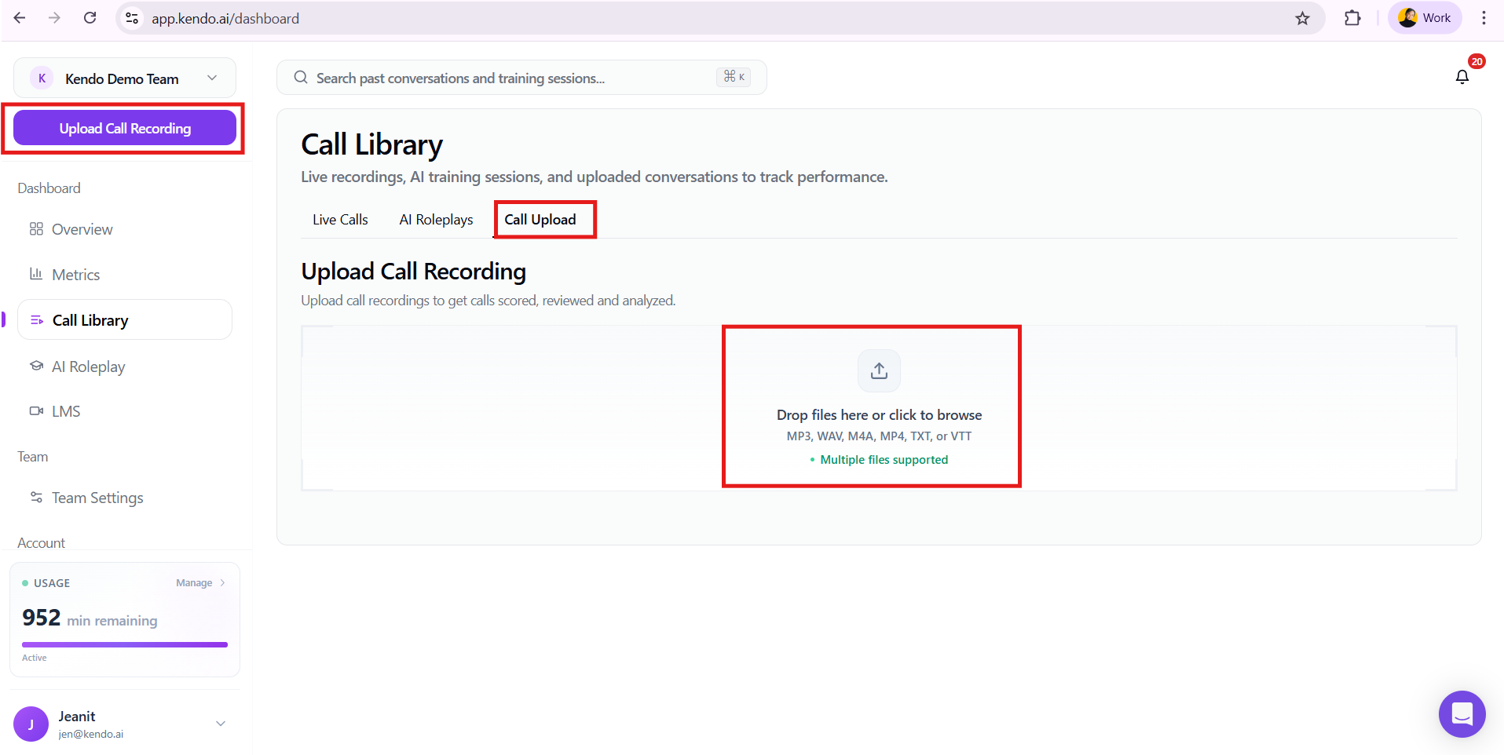This screenshot has height=755, width=1504.
Task: Open the browser extensions puzzle icon
Action: [x=1352, y=18]
